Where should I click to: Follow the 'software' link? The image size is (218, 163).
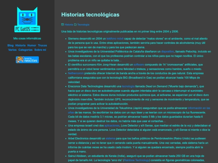coord(139,64)
